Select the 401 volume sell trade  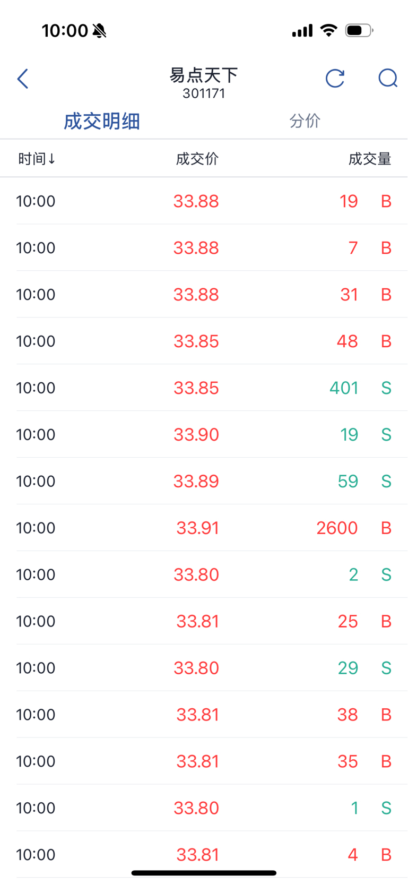[204, 388]
